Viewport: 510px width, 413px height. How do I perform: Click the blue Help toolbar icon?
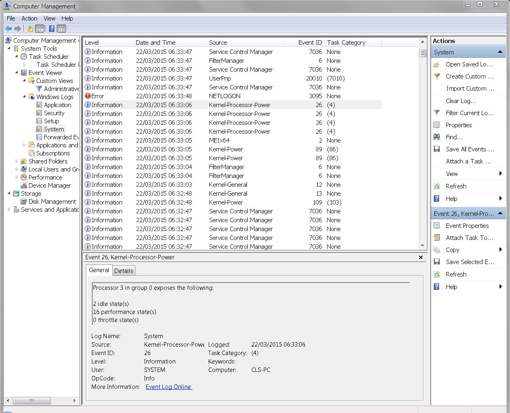tap(52, 29)
